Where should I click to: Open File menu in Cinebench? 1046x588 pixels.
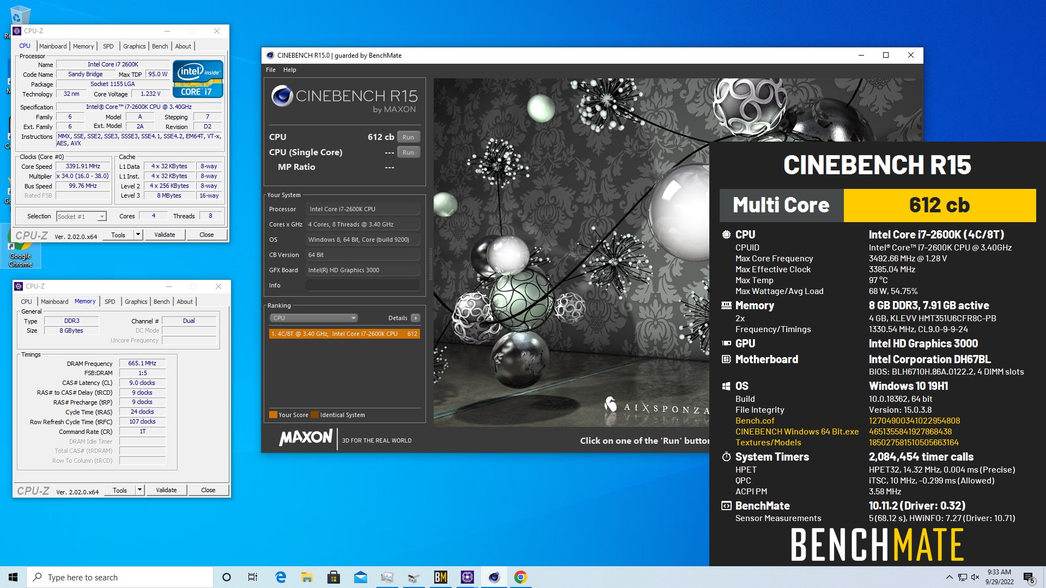271,70
